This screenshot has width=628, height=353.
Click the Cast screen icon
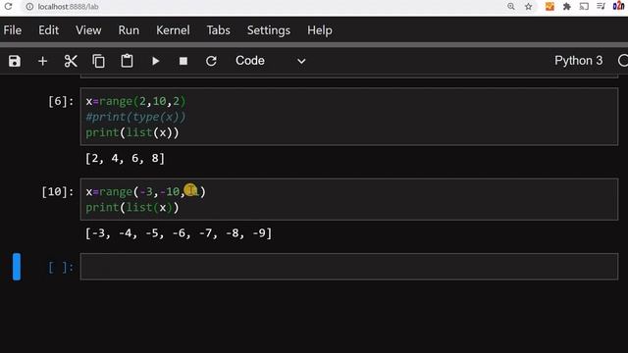(584, 7)
